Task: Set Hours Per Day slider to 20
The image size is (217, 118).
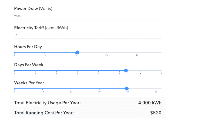Action: click(137, 53)
